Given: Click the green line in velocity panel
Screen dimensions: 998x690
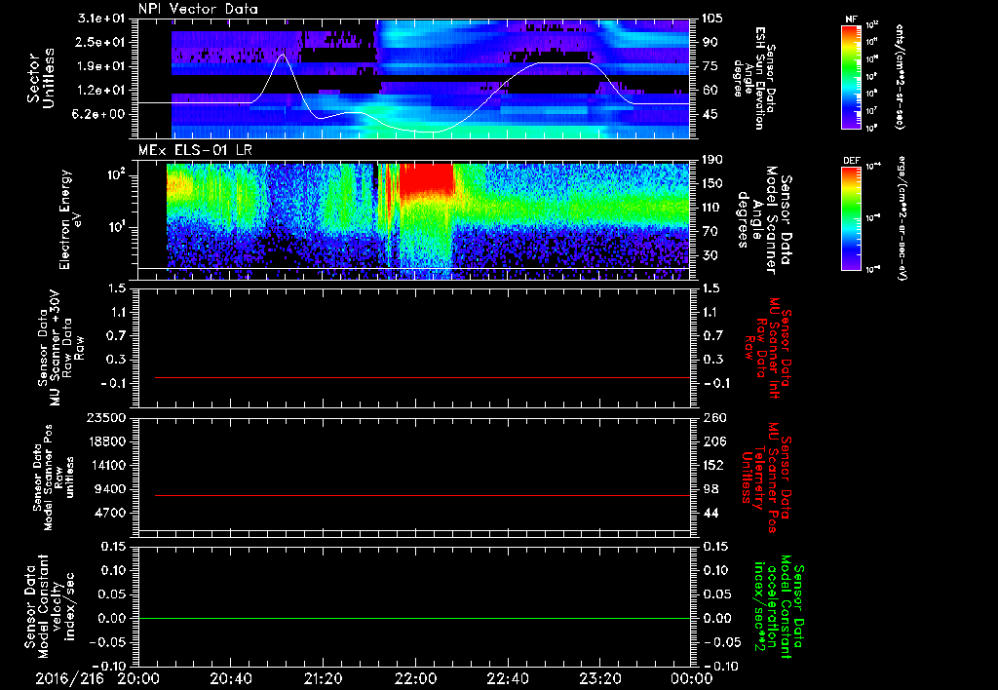Looking at the screenshot, I should click(x=414, y=618).
